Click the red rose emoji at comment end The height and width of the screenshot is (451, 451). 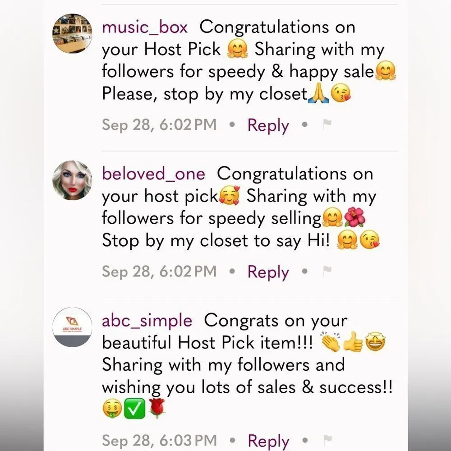tap(157, 409)
